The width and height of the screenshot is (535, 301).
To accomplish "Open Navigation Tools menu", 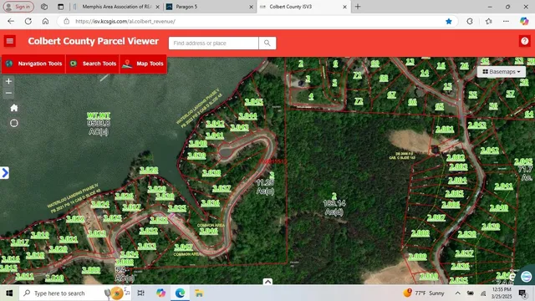I will (33, 64).
